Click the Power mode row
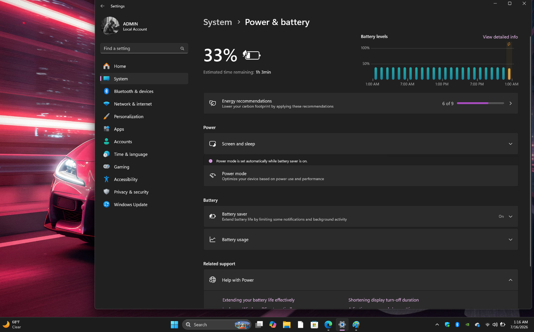The height and width of the screenshot is (332, 534). tap(360, 176)
